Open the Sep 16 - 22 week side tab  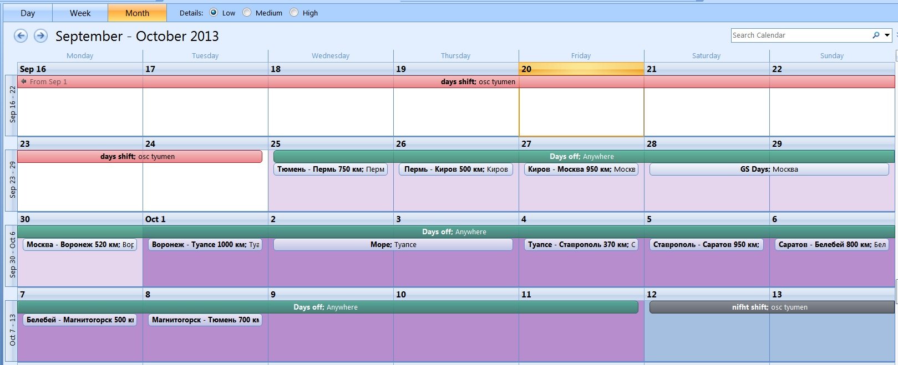click(x=11, y=105)
